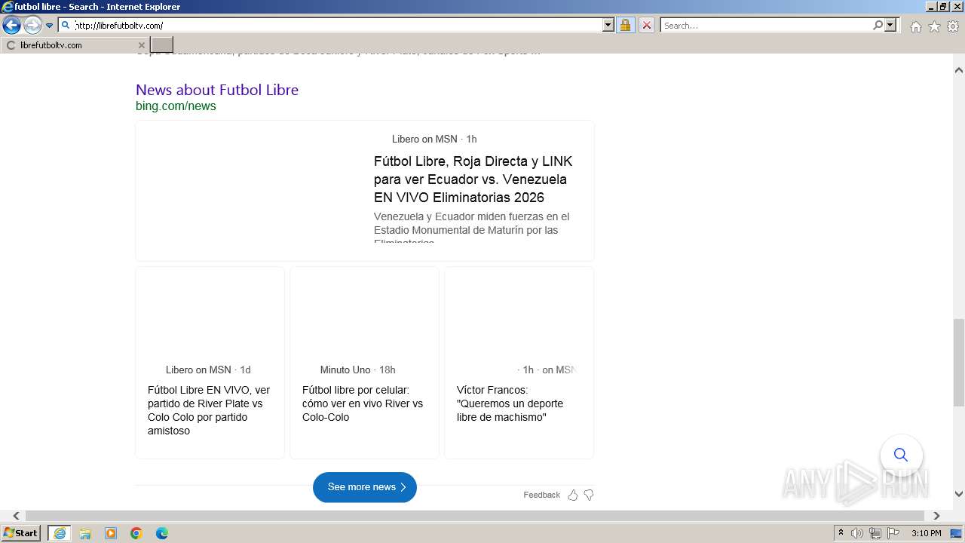Launch Google Chrome from taskbar
The width and height of the screenshot is (965, 543).
[136, 533]
